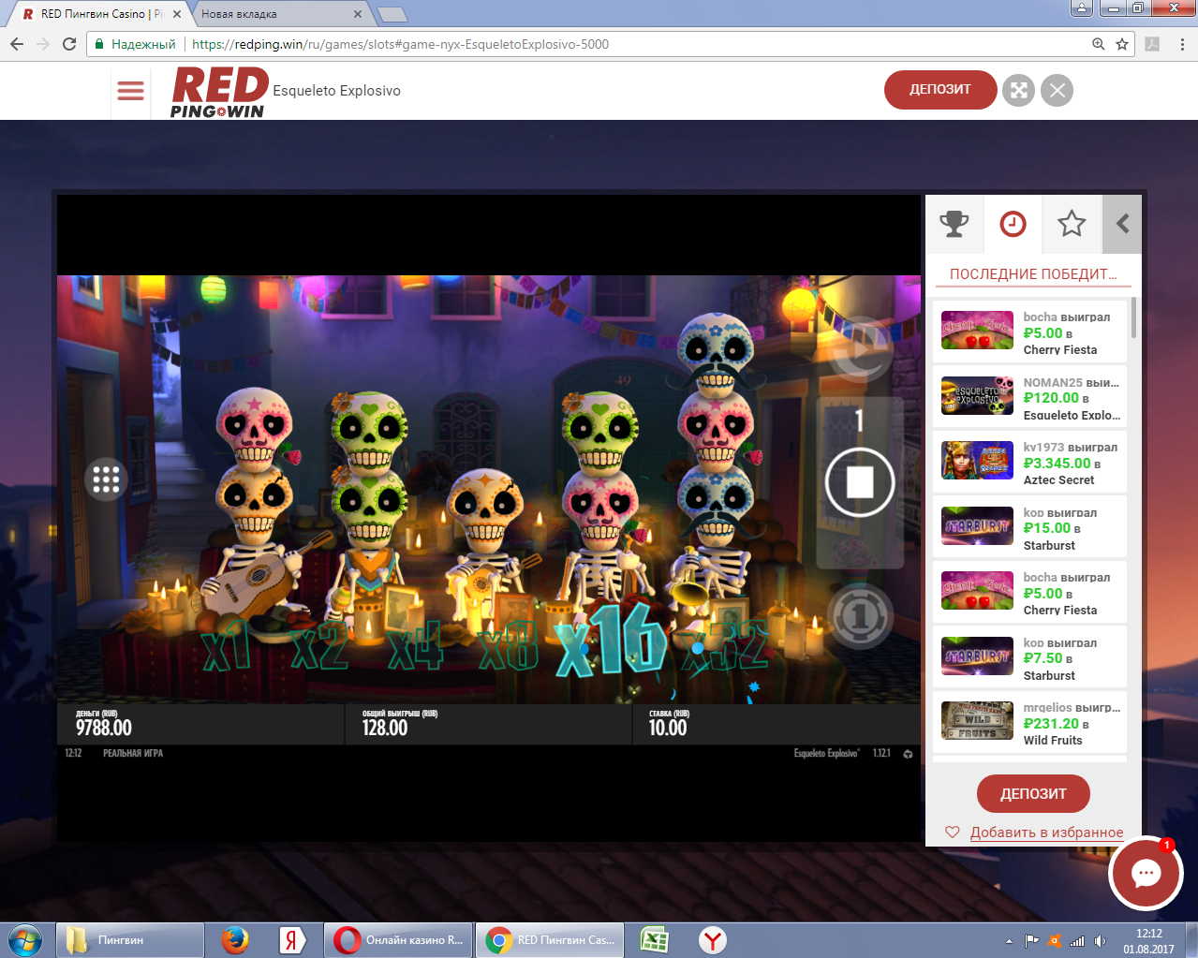Launch Firefox from the taskbar
The width and height of the screenshot is (1198, 958).
click(x=234, y=940)
